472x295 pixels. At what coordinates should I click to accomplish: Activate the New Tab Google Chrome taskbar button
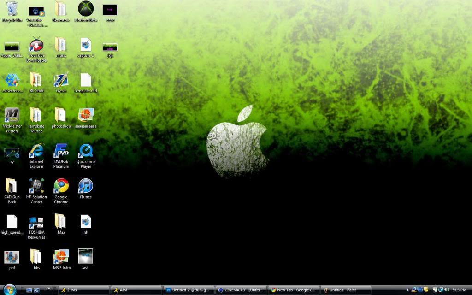(294, 290)
